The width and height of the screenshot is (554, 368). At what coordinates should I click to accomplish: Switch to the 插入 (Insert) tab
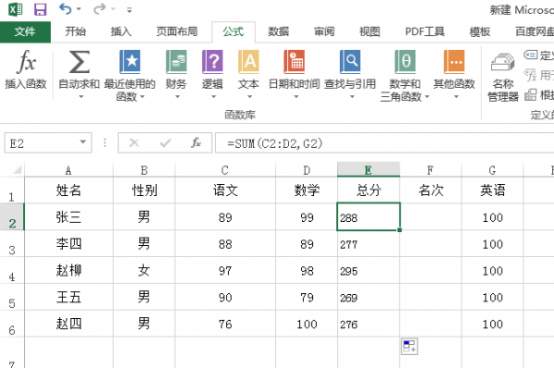121,31
